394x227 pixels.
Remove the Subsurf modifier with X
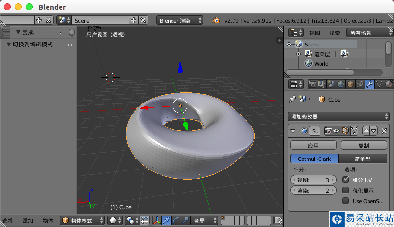pos(384,131)
